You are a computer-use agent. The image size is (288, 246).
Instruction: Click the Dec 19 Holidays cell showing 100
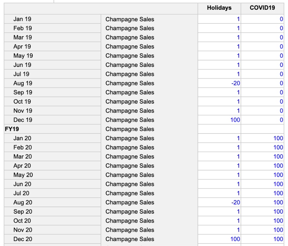pos(219,120)
